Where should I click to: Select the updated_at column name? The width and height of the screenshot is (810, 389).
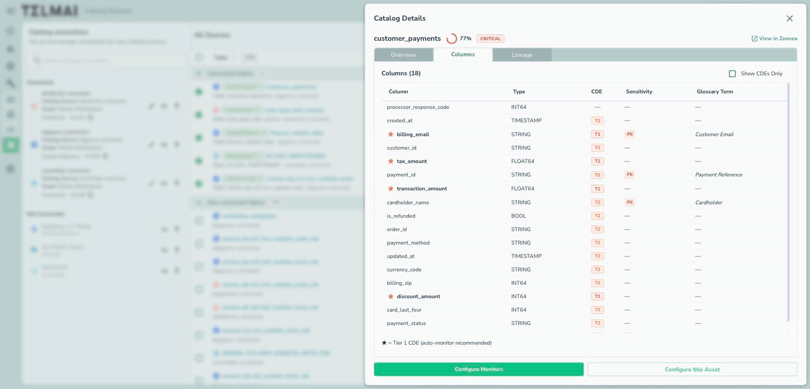[400, 256]
